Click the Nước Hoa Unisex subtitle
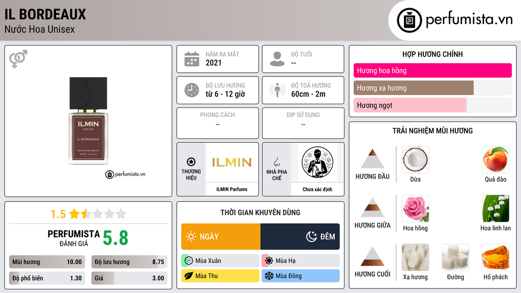This screenshot has height=293, width=521. pyautogui.click(x=40, y=29)
